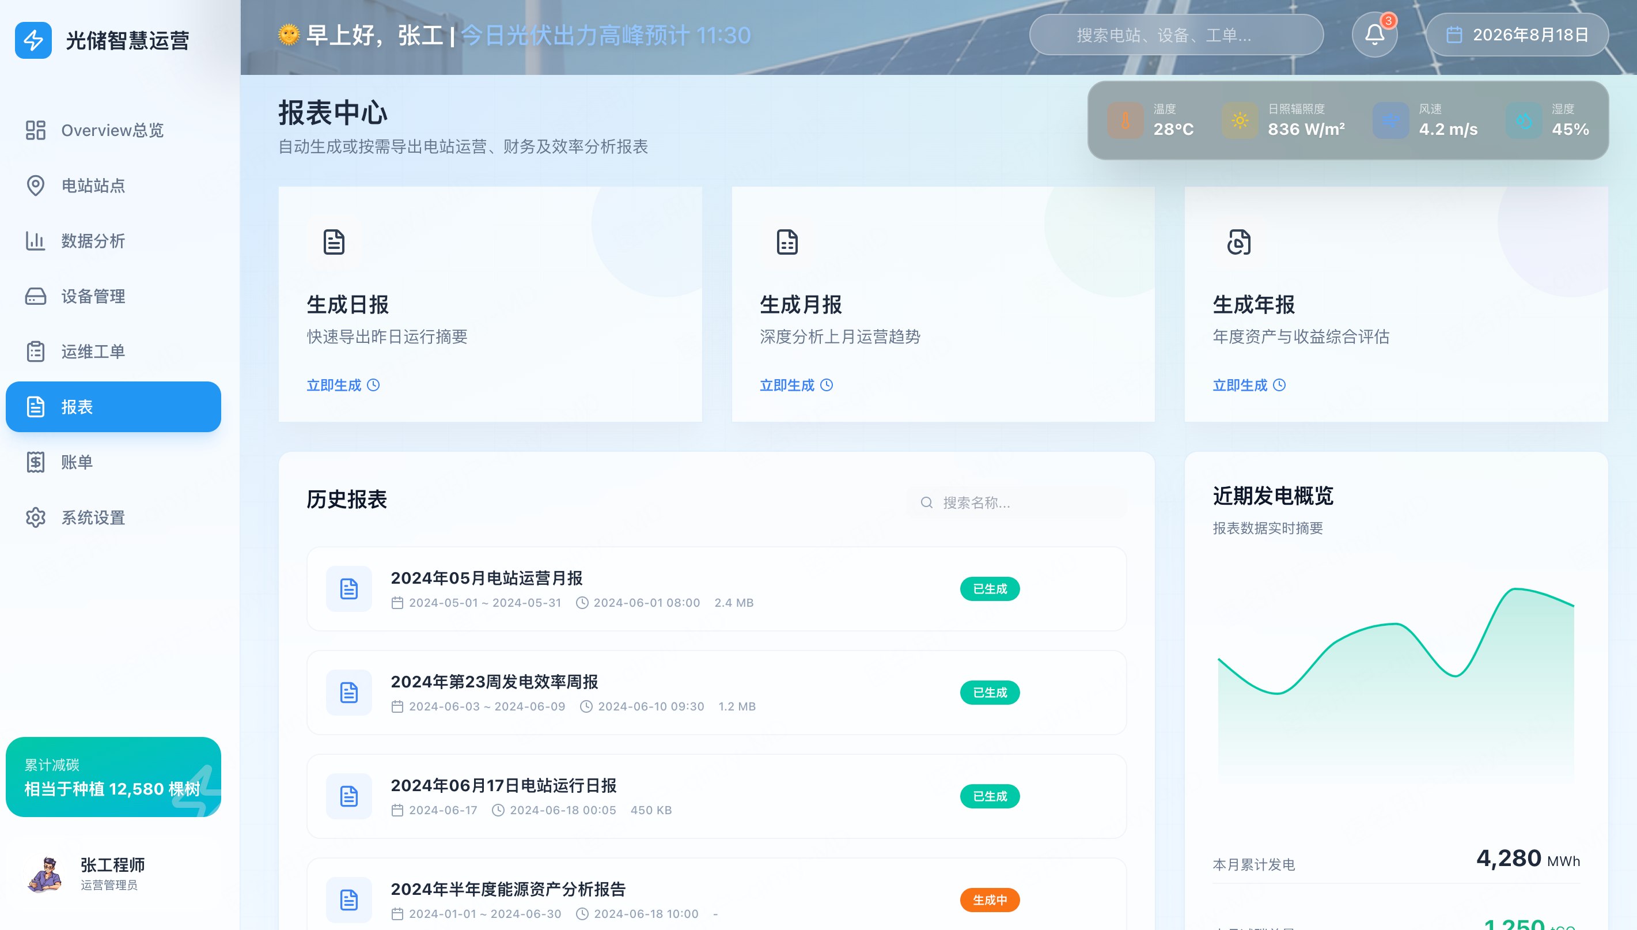Open 2024年半年度能源资产分析报告
Viewport: 1637px width, 930px height.
[x=717, y=894]
